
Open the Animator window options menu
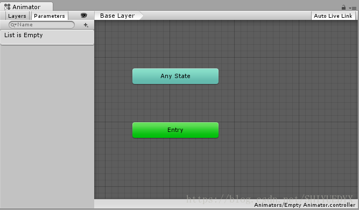(x=353, y=8)
